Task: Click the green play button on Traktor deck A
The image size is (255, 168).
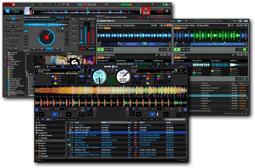Action: [101, 50]
